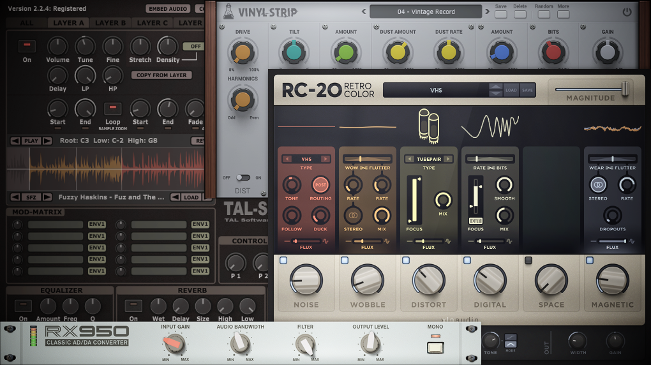This screenshot has height=365, width=651.
Task: Click the sample waveform display
Action: pyautogui.click(x=106, y=168)
